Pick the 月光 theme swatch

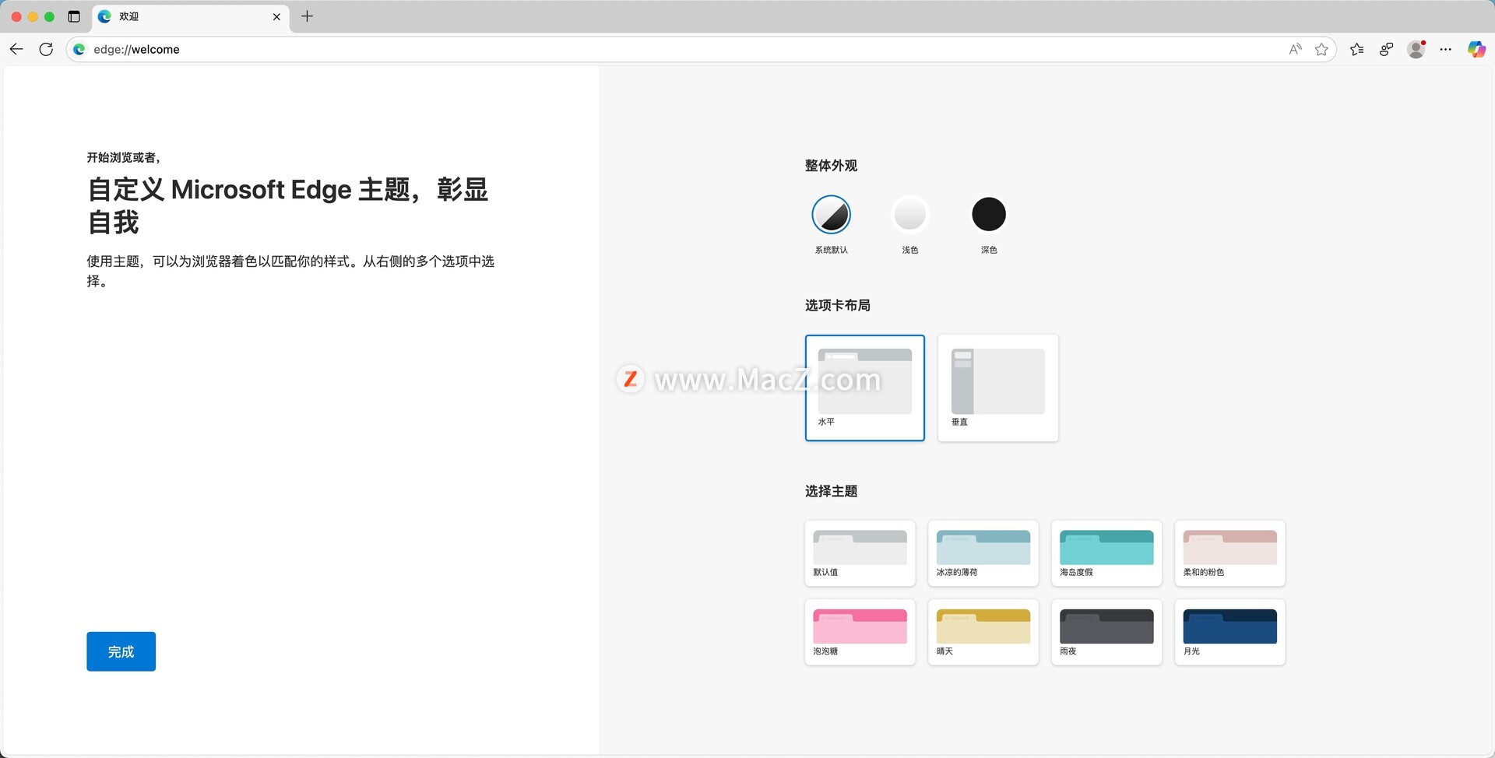pyautogui.click(x=1229, y=632)
